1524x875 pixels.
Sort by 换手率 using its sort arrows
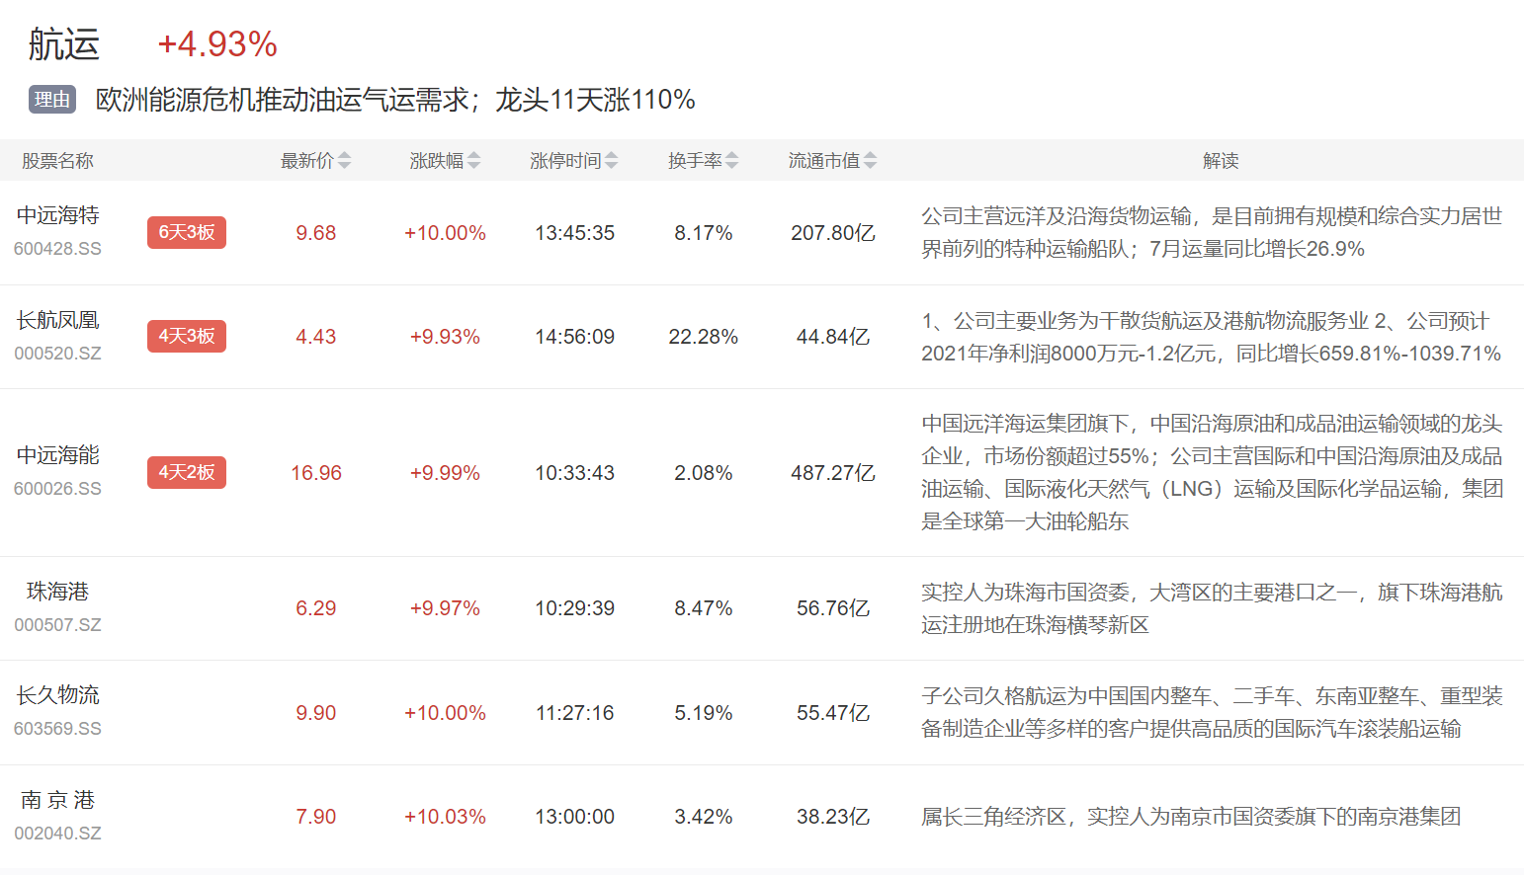[x=731, y=161]
